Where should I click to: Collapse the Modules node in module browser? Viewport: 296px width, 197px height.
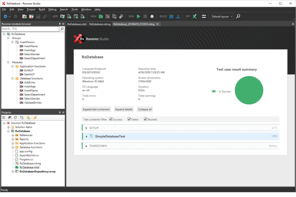(x=8, y=62)
